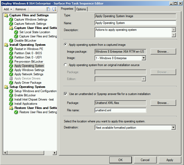Screen dimensions: 184x165
Task: Click check icon beside Setup Windows and Configuration
Action: tap(11, 91)
